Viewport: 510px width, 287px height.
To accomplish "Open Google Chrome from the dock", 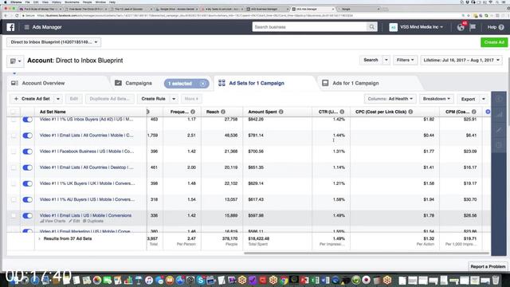I will [284, 280].
